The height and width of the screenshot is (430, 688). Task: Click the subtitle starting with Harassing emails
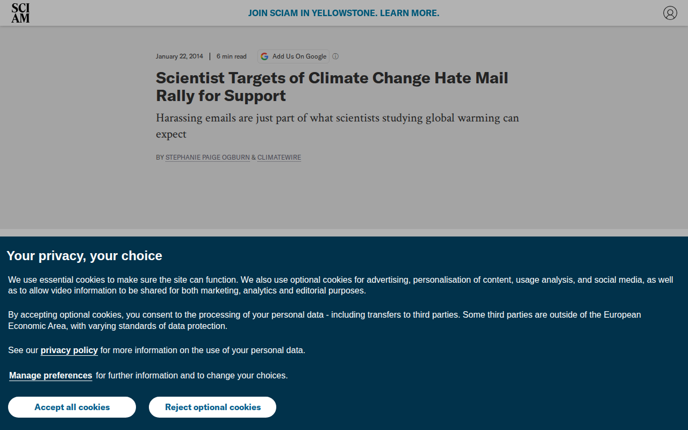point(337,126)
